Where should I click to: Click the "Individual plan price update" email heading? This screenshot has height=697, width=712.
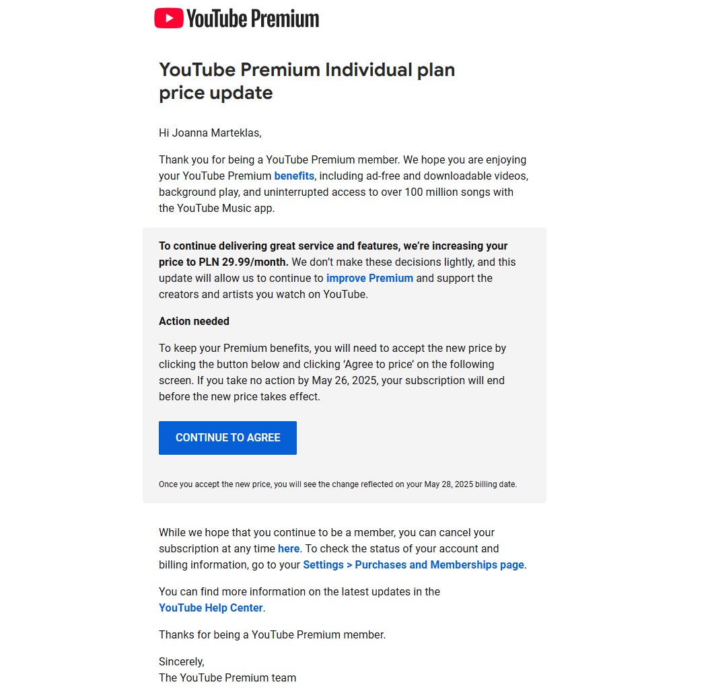(x=307, y=81)
